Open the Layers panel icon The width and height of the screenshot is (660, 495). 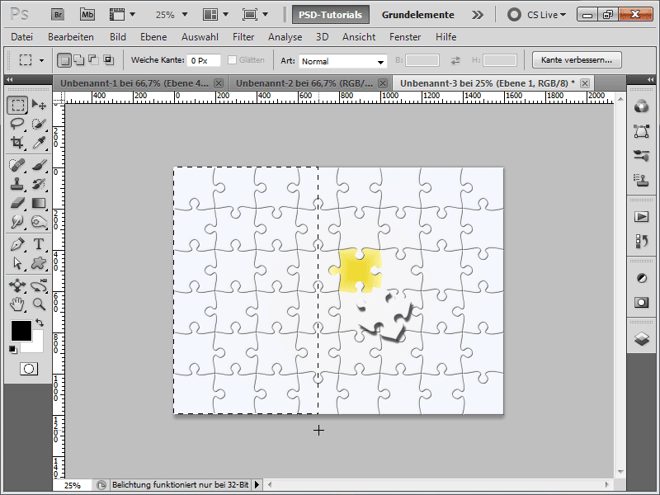coord(642,338)
